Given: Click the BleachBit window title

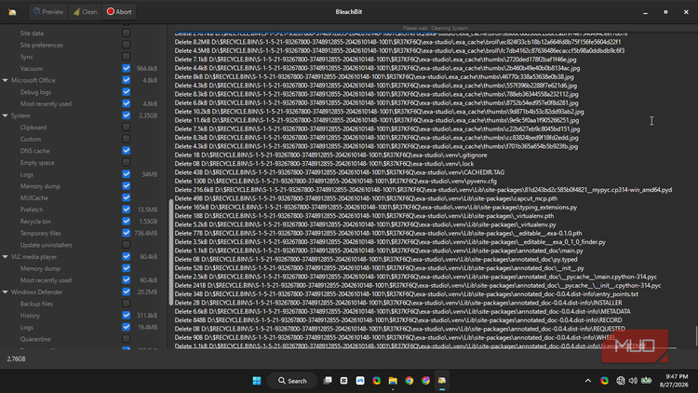Looking at the screenshot, I should (x=349, y=12).
